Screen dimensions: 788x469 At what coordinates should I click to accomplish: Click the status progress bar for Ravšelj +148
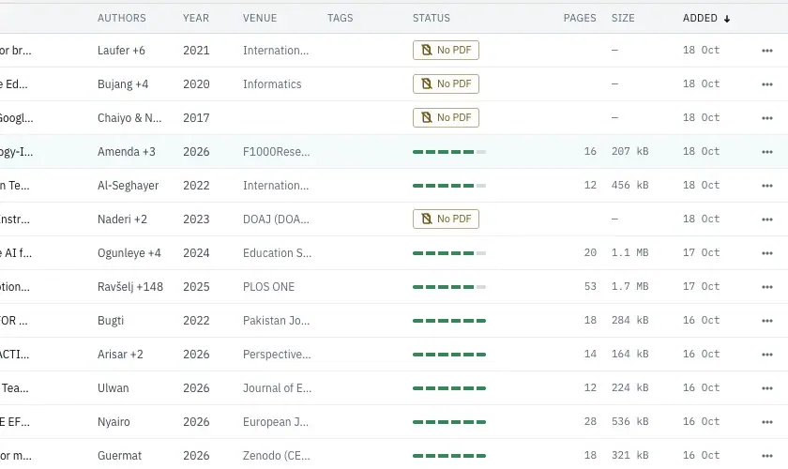pos(449,287)
